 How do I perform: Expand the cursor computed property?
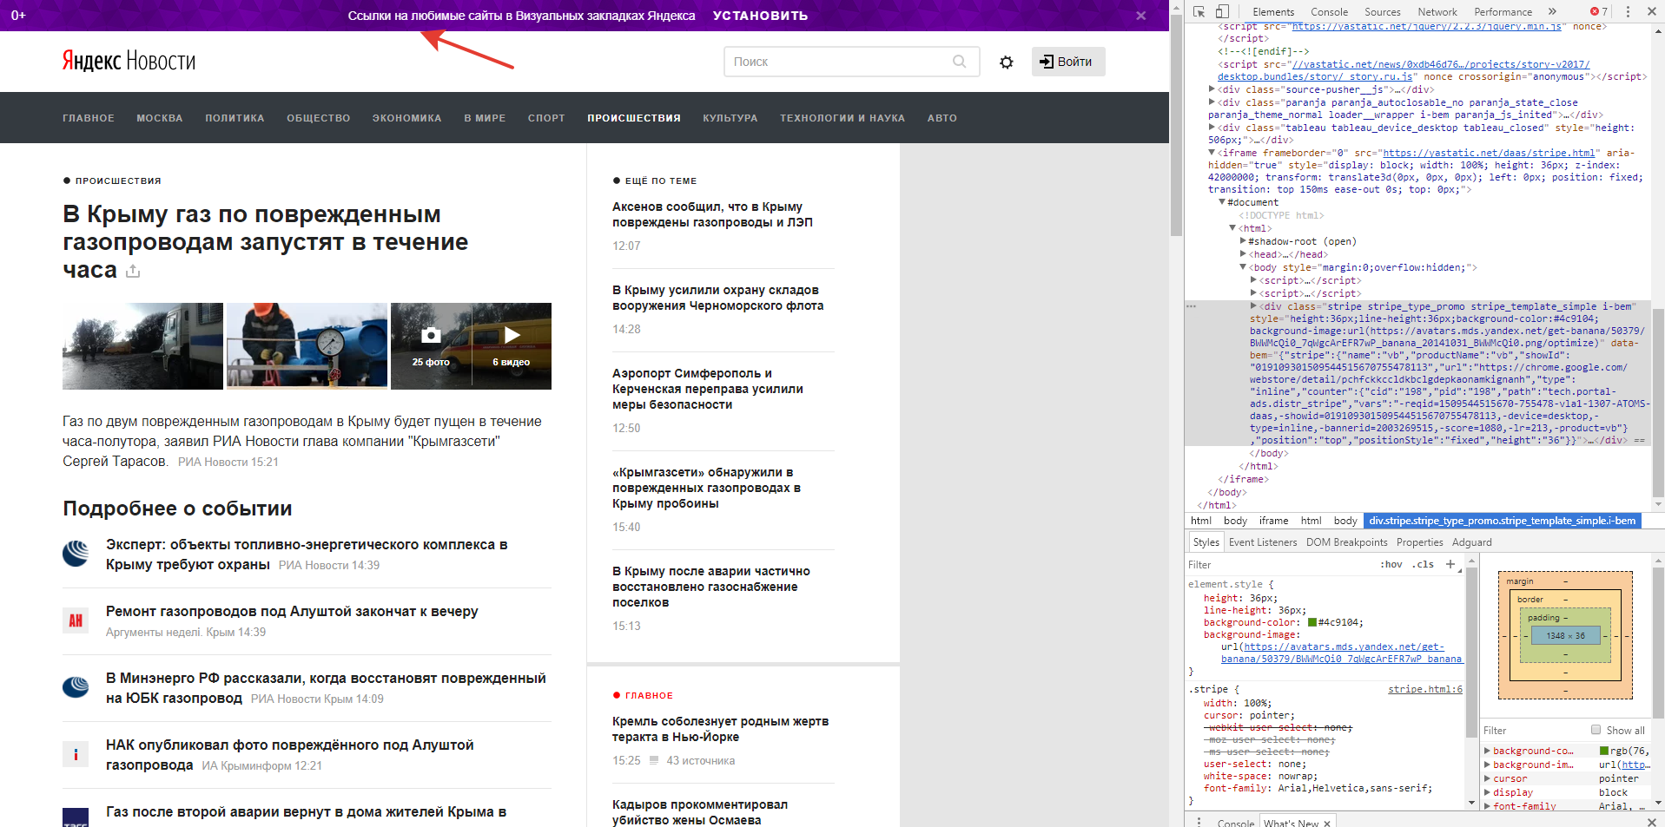[1487, 778]
